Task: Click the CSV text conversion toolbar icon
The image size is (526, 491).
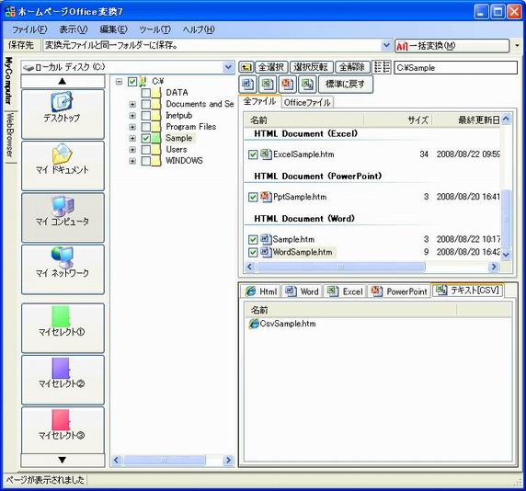Action: point(307,84)
